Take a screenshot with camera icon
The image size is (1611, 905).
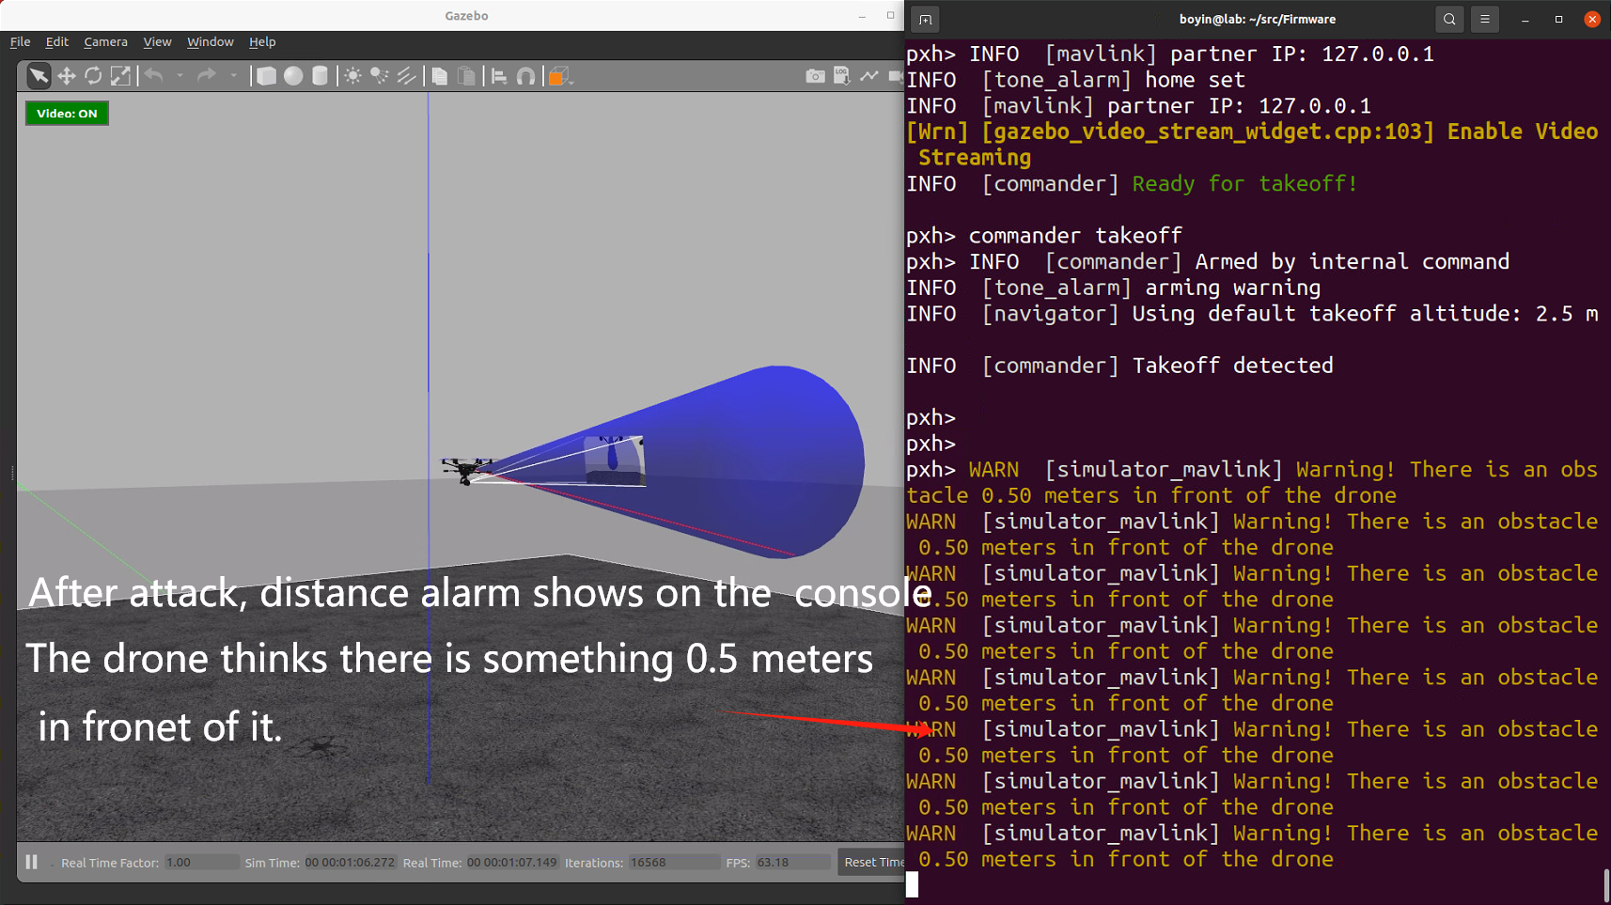pyautogui.click(x=815, y=76)
